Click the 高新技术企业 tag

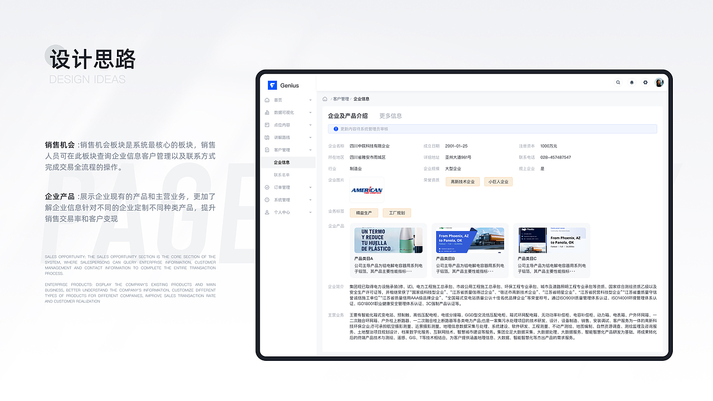tap(462, 182)
